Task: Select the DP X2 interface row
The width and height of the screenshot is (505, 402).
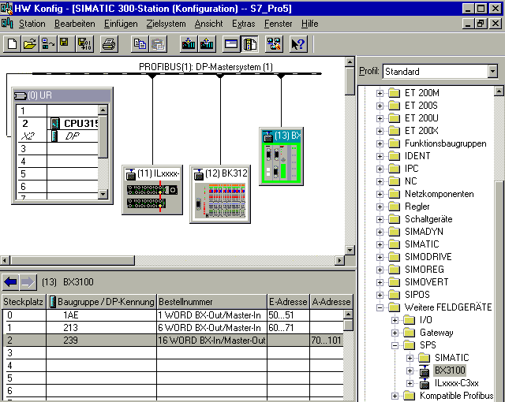Action: [58, 136]
